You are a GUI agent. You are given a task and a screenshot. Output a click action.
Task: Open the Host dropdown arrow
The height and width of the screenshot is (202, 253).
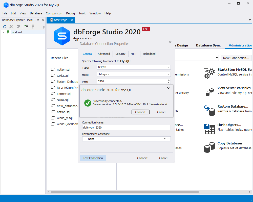168,74
